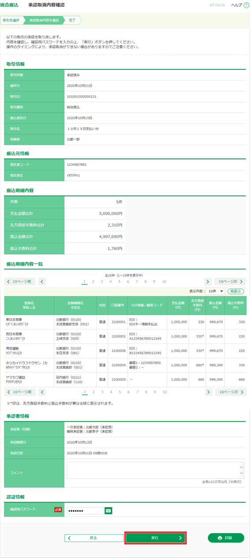Click the 振込指定日 value 2020年10月15日
Viewport: 251px width, 558px height.
point(79,117)
